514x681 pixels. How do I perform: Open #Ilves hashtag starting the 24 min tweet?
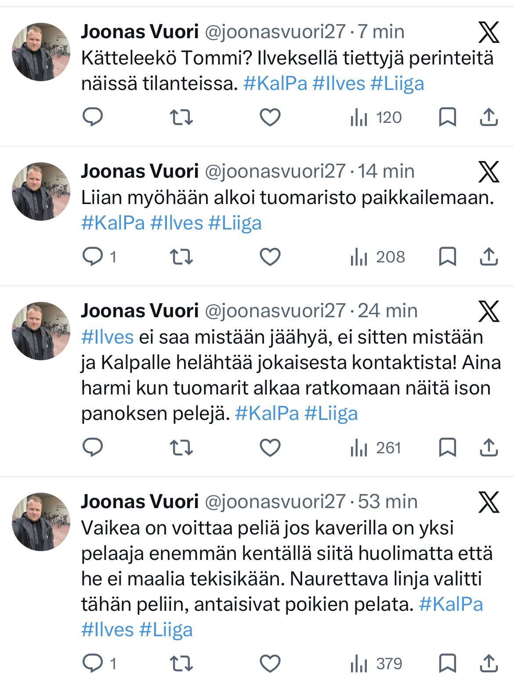click(x=108, y=337)
